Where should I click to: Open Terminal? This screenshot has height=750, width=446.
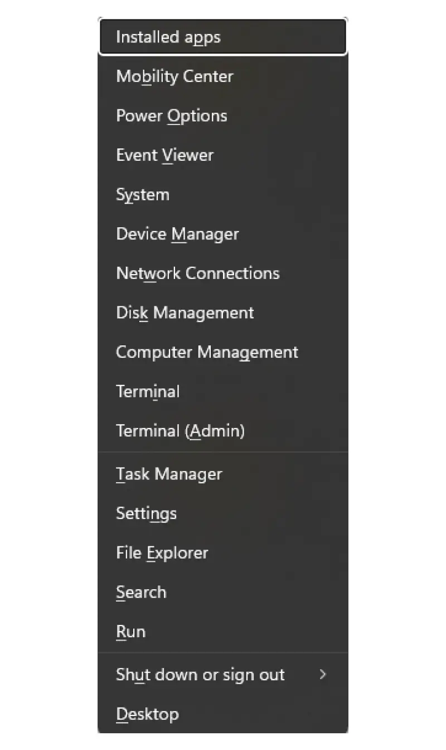pyautogui.click(x=147, y=391)
